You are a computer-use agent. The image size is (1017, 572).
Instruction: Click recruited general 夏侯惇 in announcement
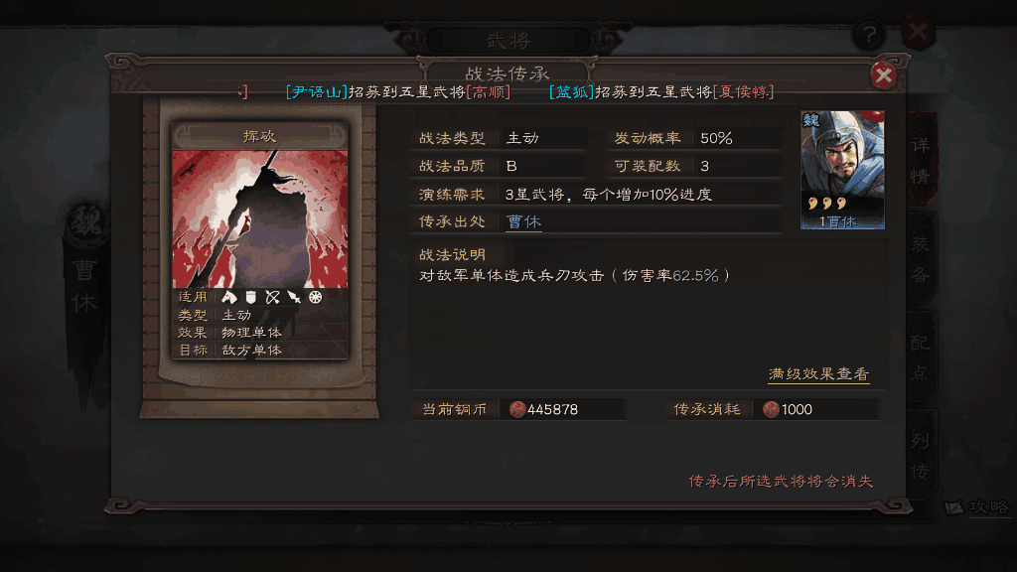point(743,92)
